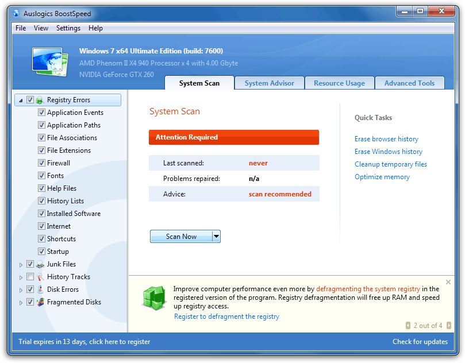Screen dimensions: 465x363
Task: Uncheck the Disk Errors checkbox
Action: [x=30, y=289]
